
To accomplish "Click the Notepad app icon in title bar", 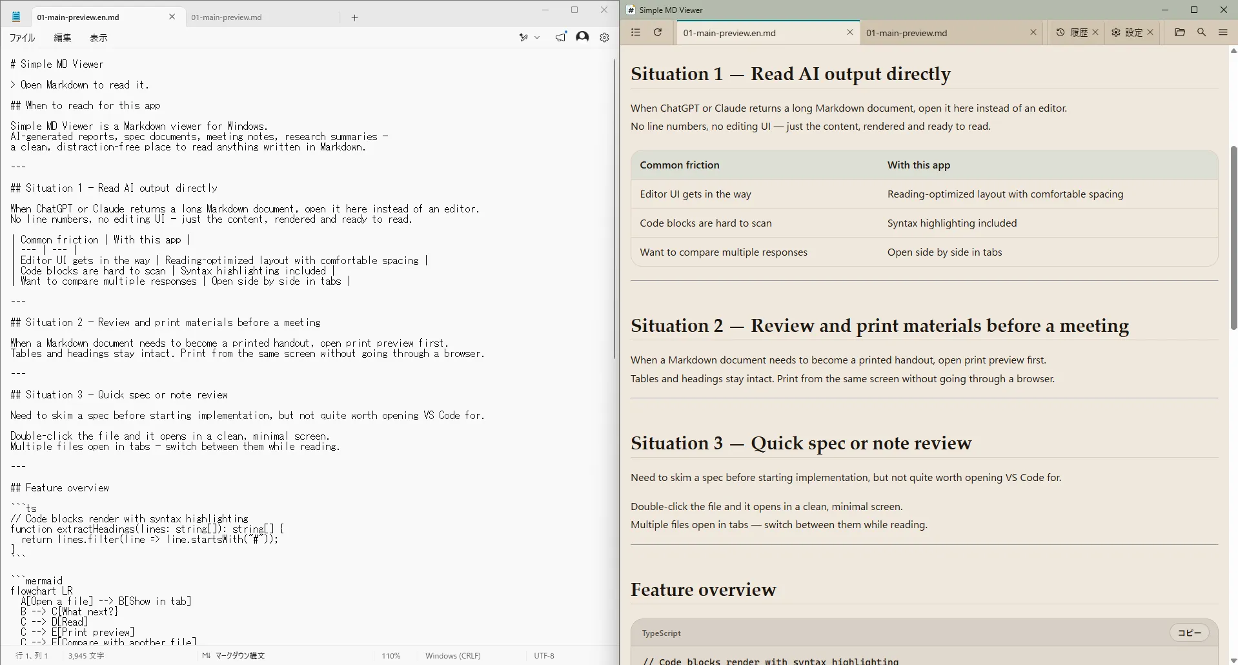I will [16, 17].
